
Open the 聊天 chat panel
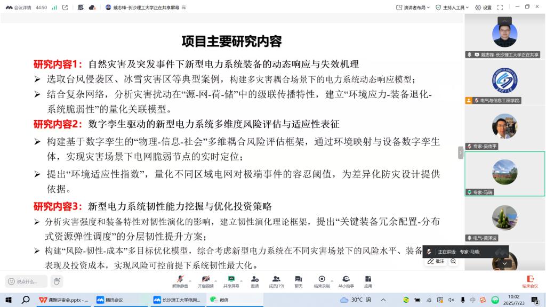298,280
